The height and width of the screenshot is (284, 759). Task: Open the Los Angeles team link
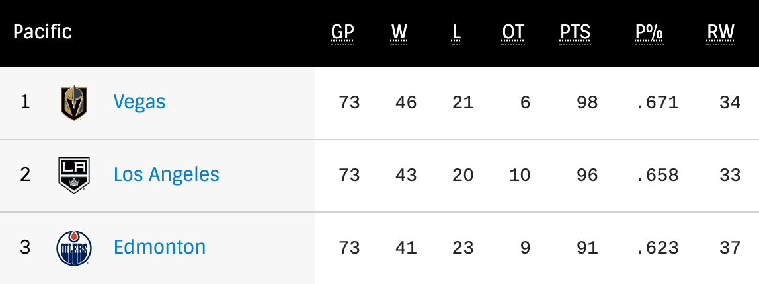(166, 174)
